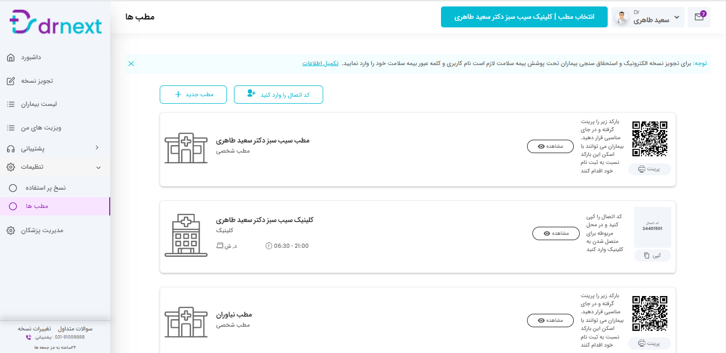Image resolution: width=726 pixels, height=353 pixels.
Task: Click the phone icon beside پشتیبانی number
Action: 29,337
